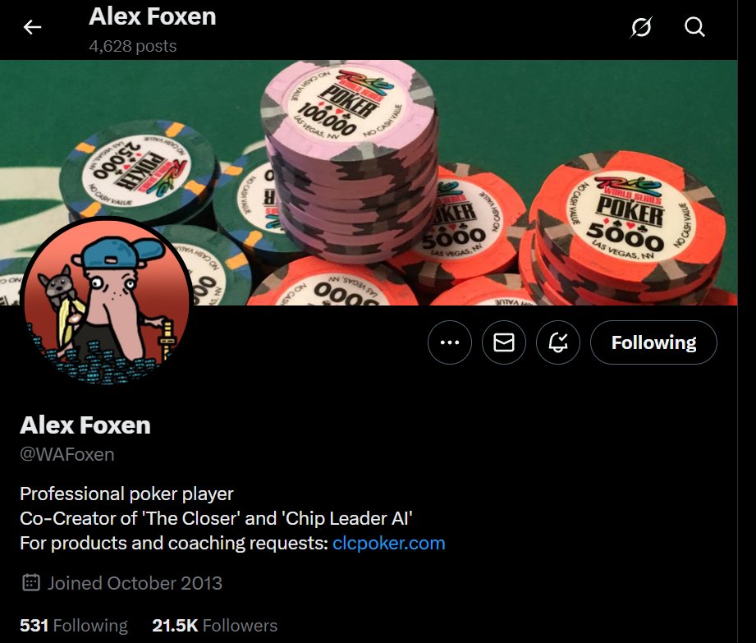Open Alex Foxen's profile avatar picture
This screenshot has height=643, width=756.
tap(107, 301)
